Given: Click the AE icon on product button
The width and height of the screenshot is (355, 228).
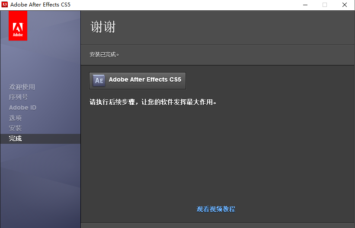Looking at the screenshot, I should pos(99,80).
